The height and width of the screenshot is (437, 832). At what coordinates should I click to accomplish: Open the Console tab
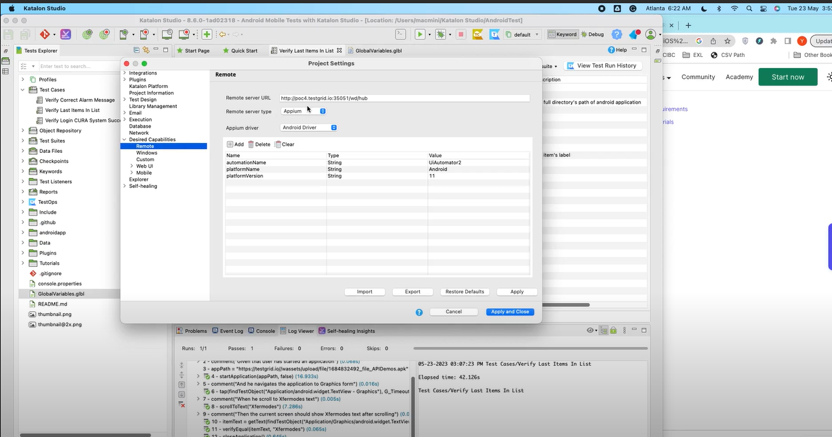tap(261, 331)
